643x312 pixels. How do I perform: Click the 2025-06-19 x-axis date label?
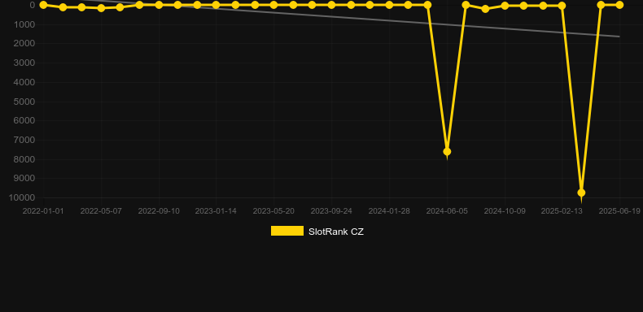(x=619, y=211)
